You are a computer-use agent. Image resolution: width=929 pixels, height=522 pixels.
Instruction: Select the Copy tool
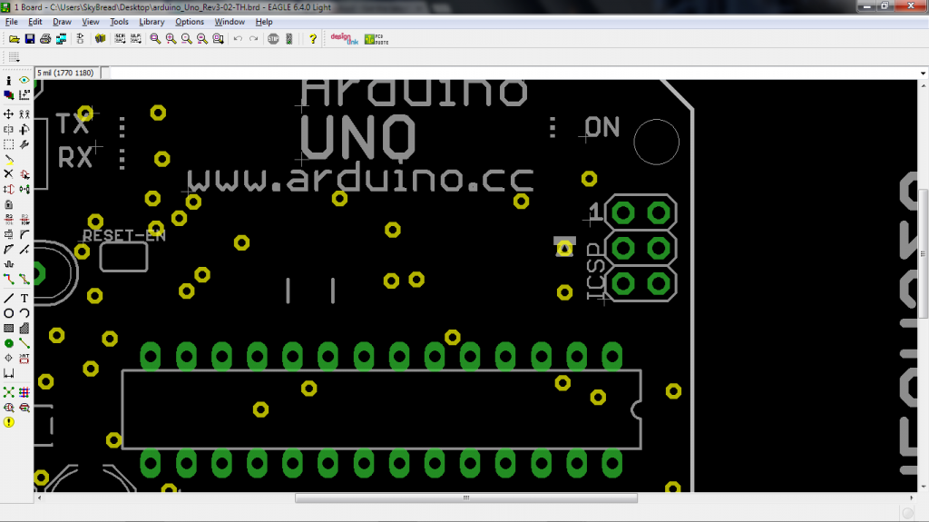[24, 113]
